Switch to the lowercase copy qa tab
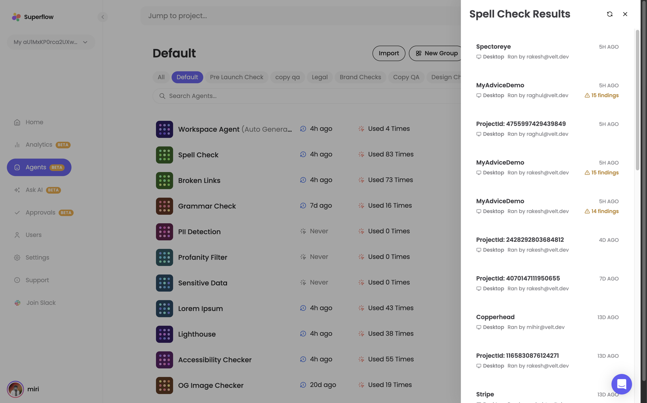 288,77
